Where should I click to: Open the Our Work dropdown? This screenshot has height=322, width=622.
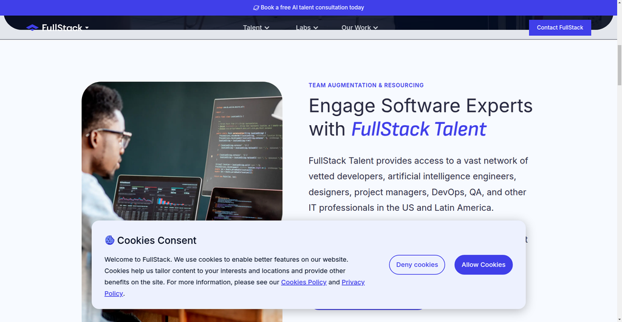(x=360, y=27)
